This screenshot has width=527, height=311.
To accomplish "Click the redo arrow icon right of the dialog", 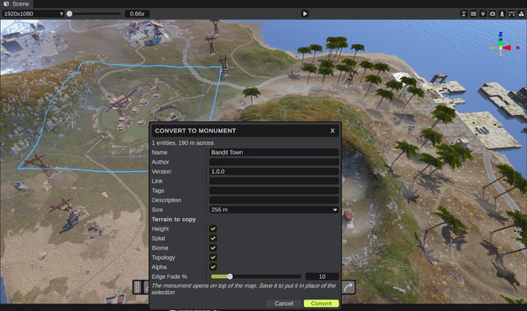I will [x=348, y=287].
